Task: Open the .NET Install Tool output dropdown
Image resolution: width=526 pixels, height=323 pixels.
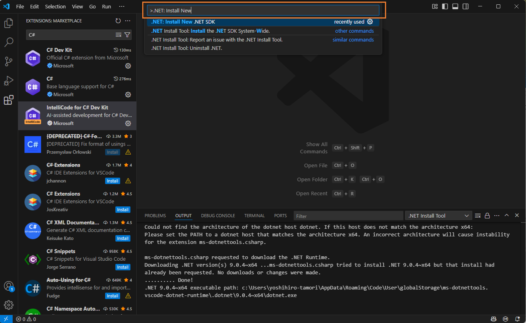Action: [438, 216]
